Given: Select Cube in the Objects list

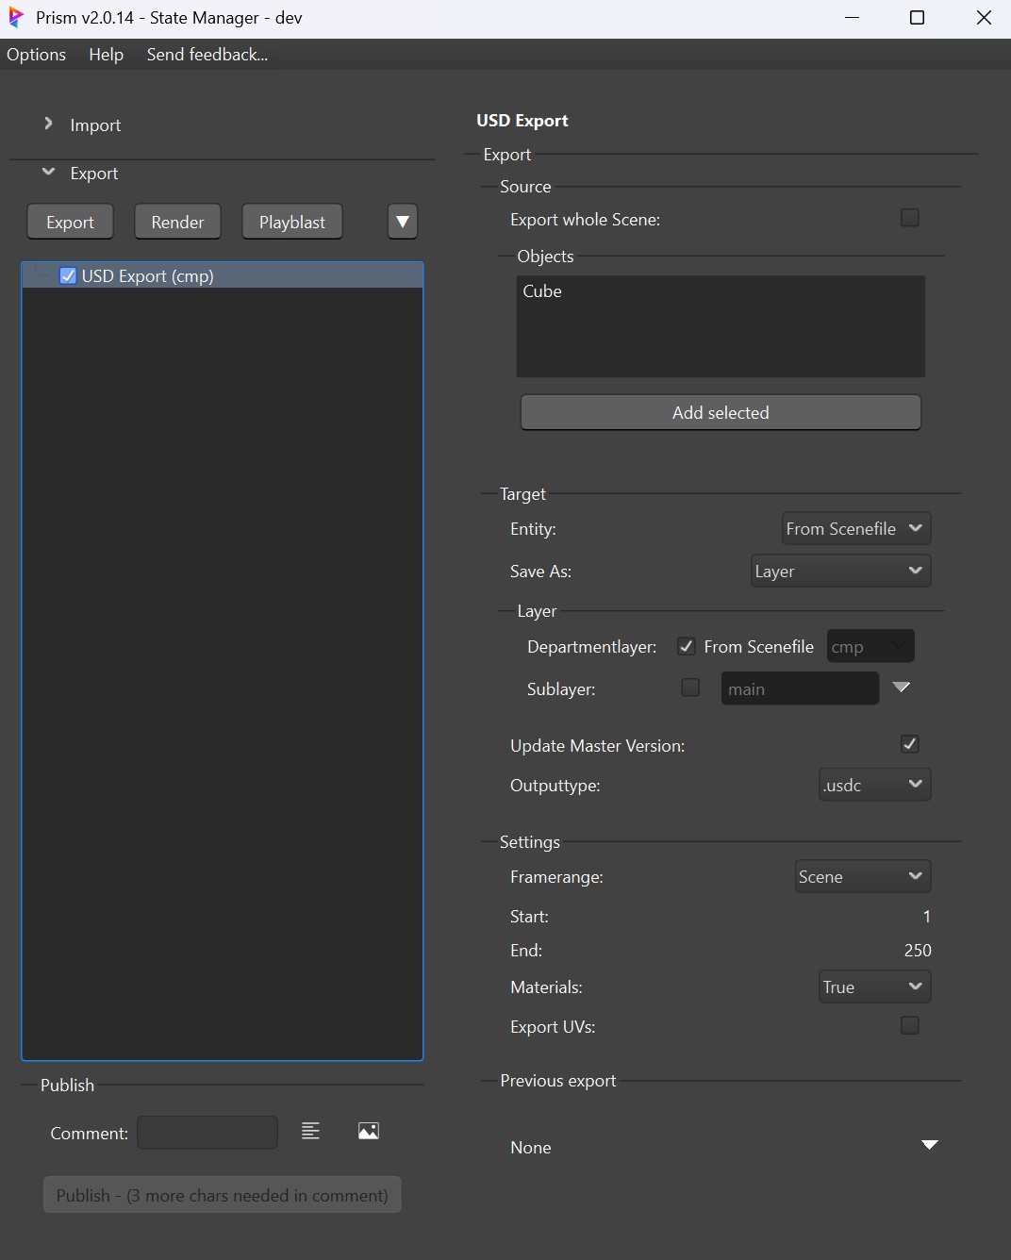Looking at the screenshot, I should [x=542, y=291].
